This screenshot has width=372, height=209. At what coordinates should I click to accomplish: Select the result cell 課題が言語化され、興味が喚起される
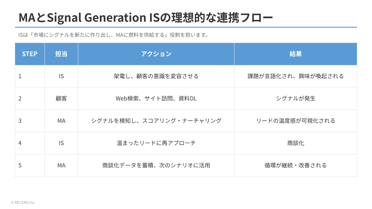click(x=295, y=76)
